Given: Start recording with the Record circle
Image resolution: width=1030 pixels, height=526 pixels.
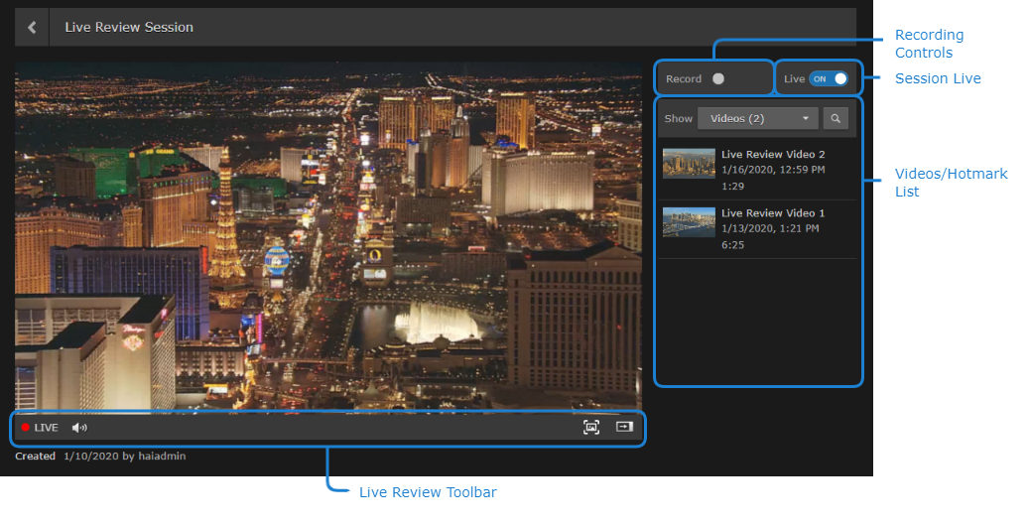Looking at the screenshot, I should click(718, 78).
